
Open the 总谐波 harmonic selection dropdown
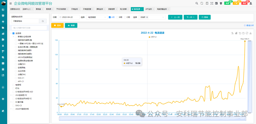coord(152,17)
